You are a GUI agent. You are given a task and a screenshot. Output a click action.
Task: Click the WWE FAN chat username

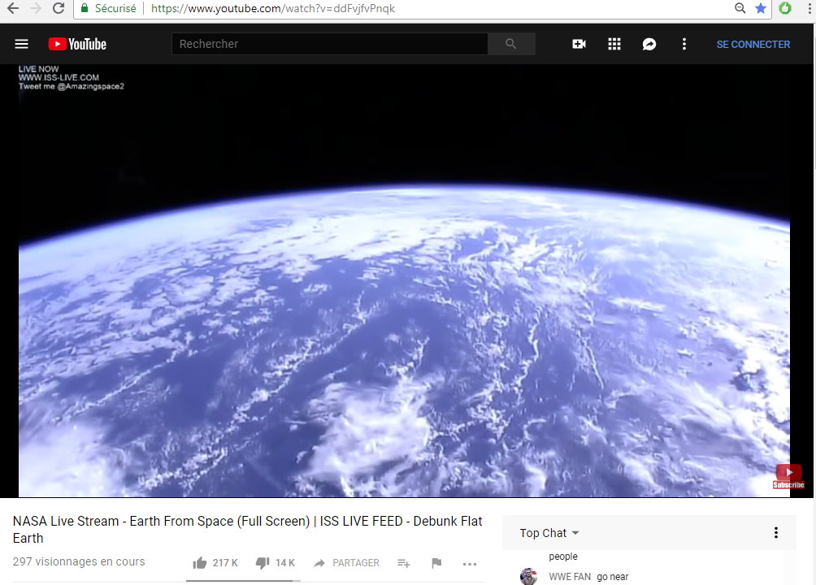(570, 577)
